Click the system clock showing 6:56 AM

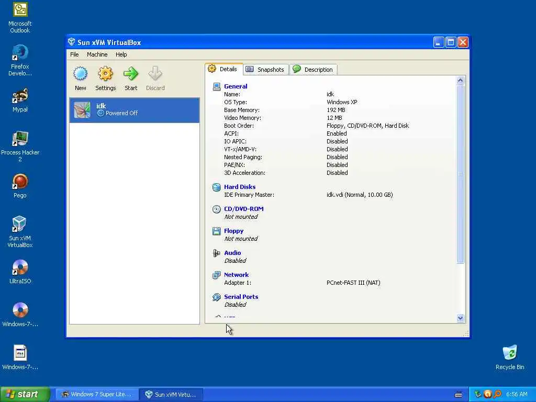coord(517,394)
